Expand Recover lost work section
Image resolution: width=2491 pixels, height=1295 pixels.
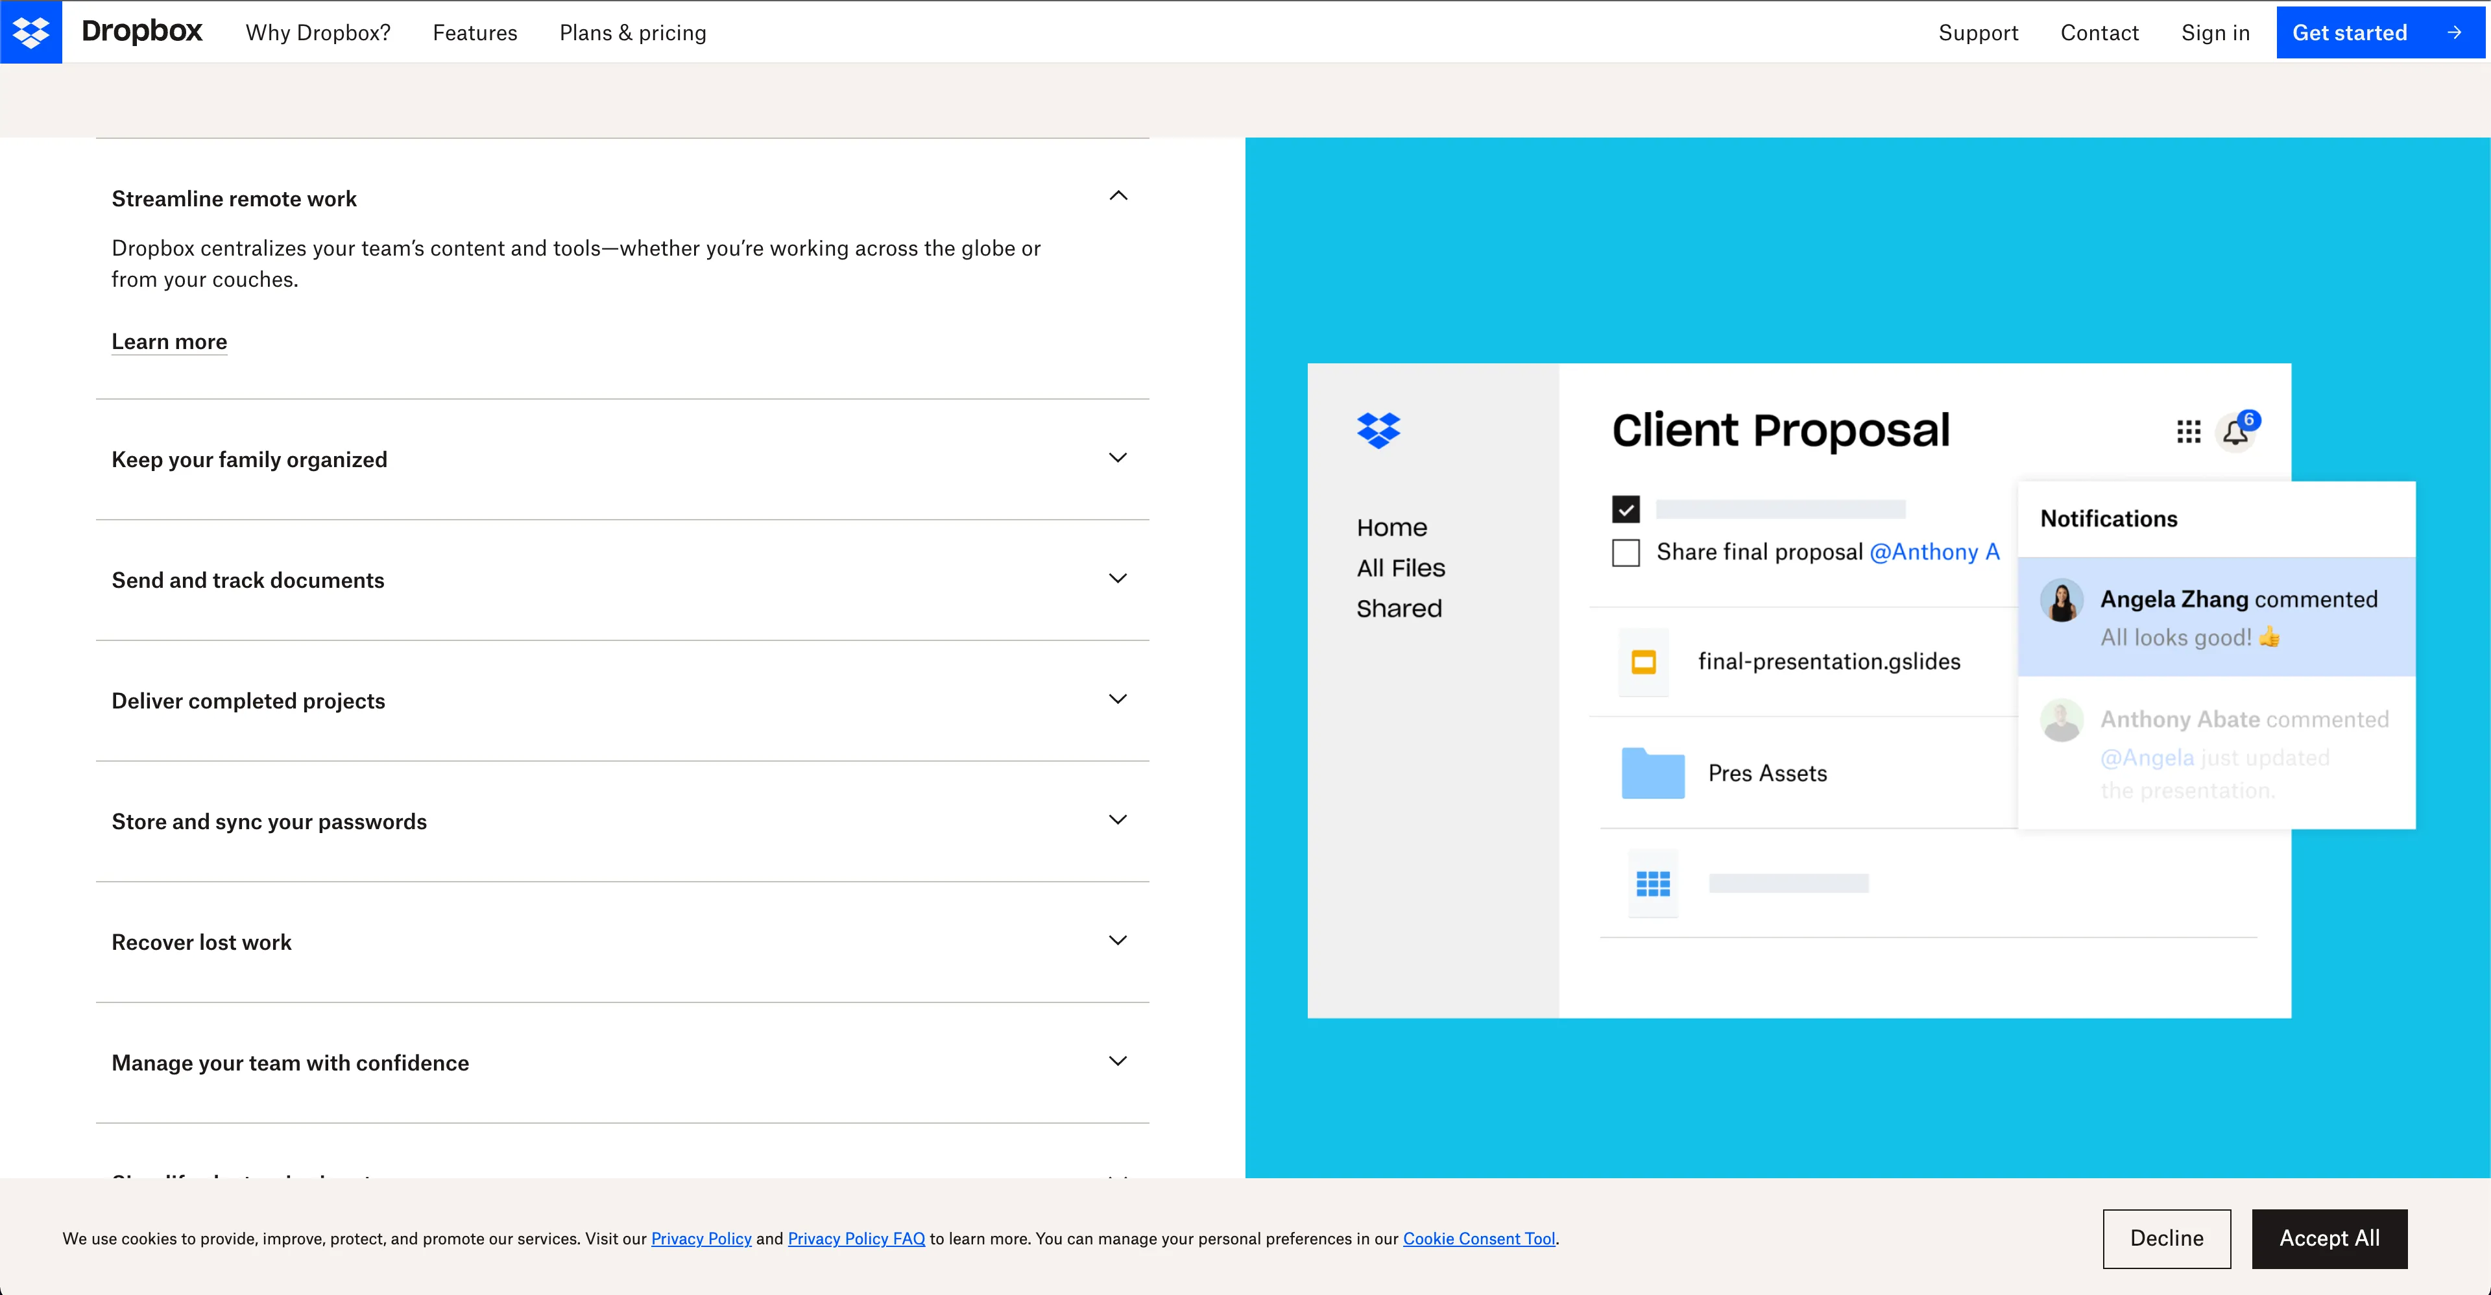pyautogui.click(x=1118, y=940)
